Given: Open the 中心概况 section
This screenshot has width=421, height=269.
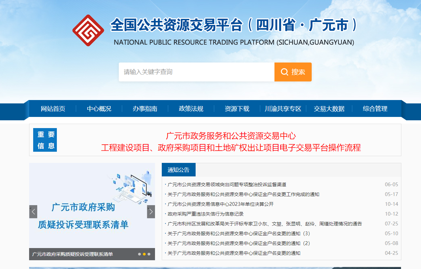Looking at the screenshot, I should pyautogui.click(x=98, y=108).
